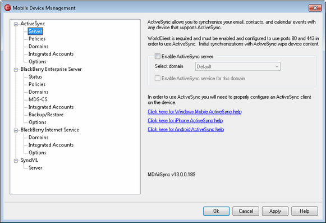Click the Ok button
Viewport: 326px width, 223px height.
point(216,211)
